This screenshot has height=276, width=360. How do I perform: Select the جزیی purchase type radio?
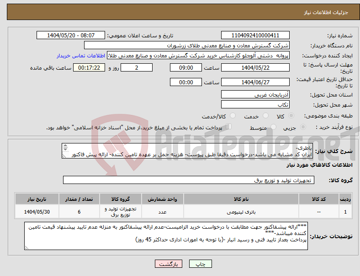(x=303, y=127)
